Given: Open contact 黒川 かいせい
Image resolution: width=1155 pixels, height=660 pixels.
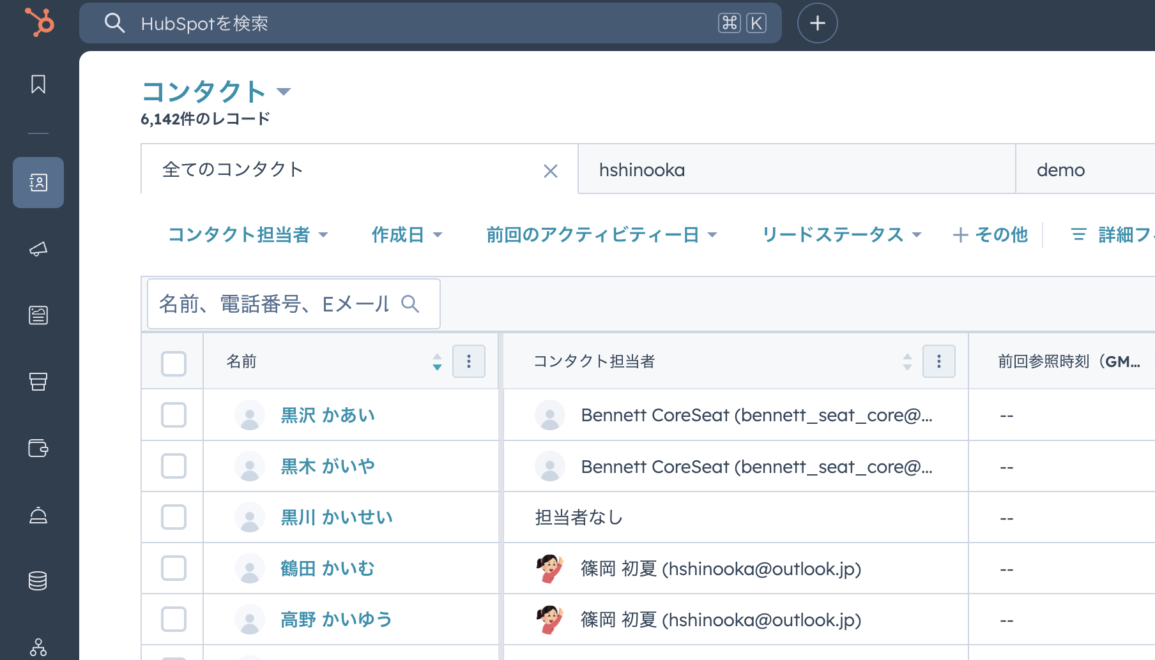Looking at the screenshot, I should tap(337, 517).
